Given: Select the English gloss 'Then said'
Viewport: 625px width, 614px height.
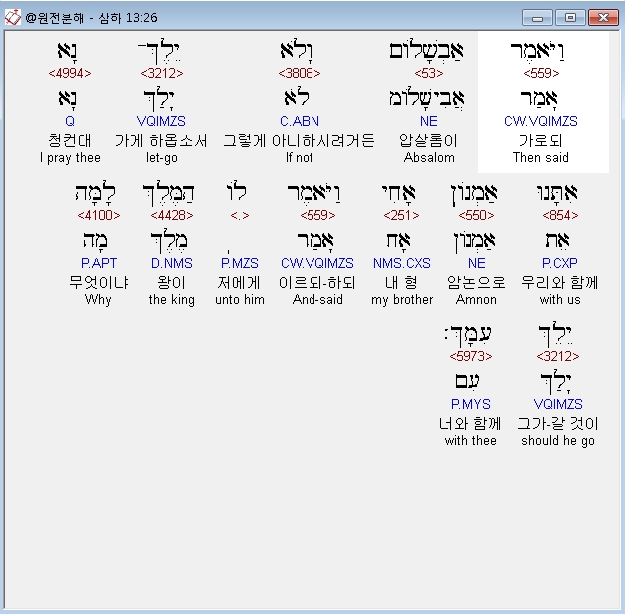Looking at the screenshot, I should pos(541,158).
